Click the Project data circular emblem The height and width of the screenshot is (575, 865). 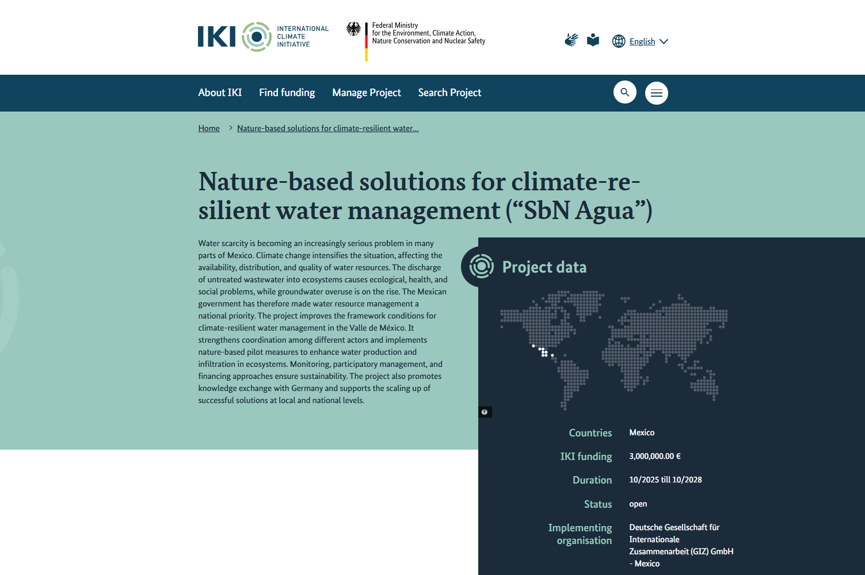[x=482, y=267]
